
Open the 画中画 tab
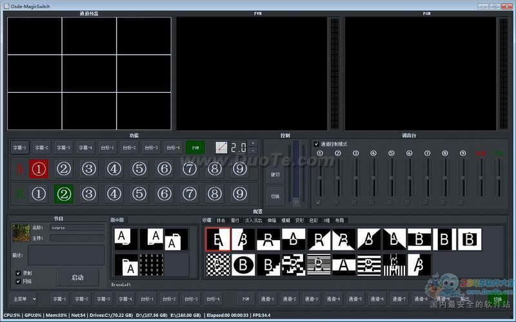pos(117,220)
